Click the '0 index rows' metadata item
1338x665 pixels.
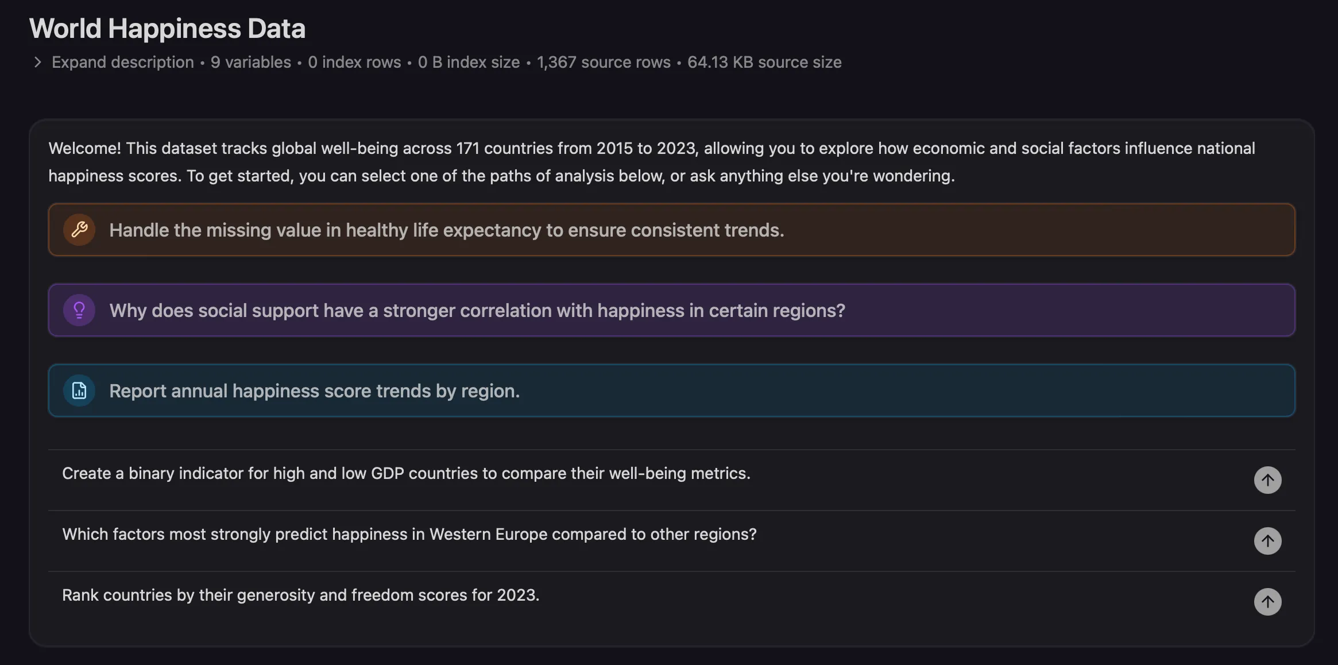click(354, 62)
